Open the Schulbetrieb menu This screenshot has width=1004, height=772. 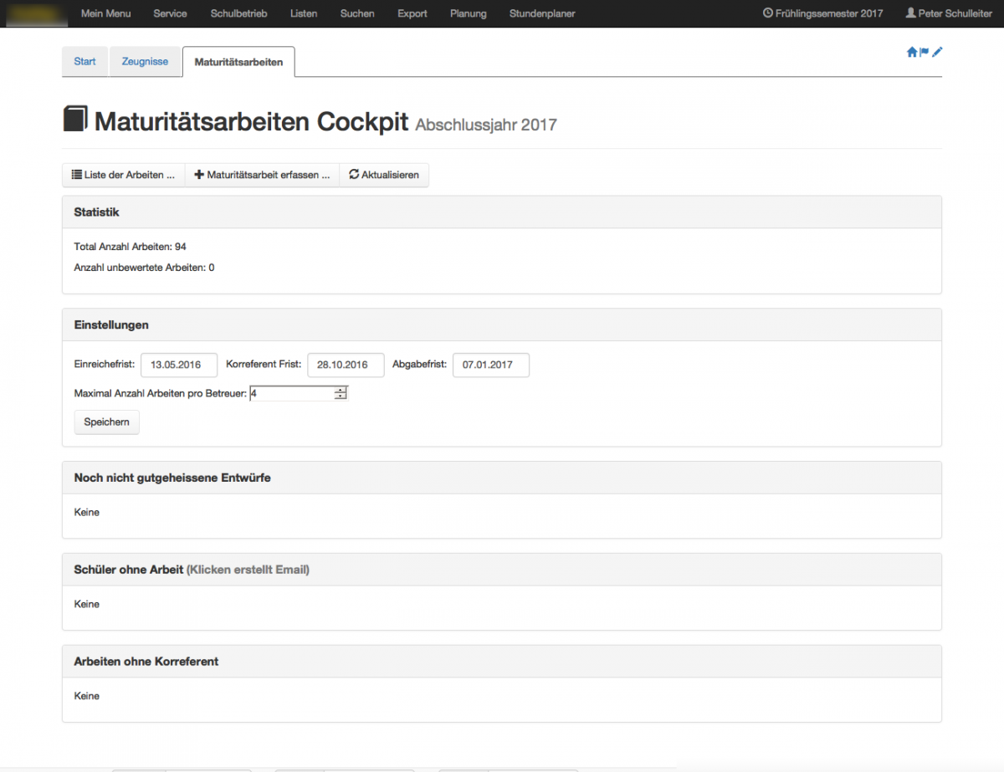238,13
